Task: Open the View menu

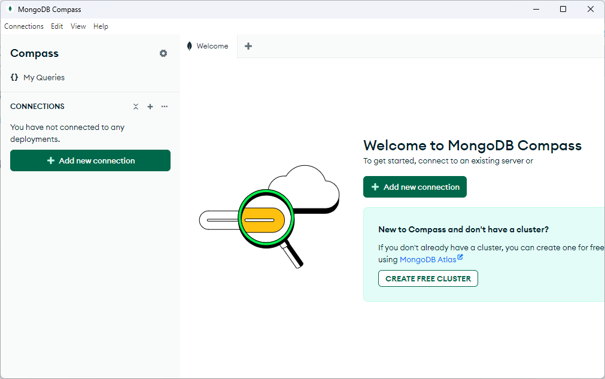Action: (78, 26)
